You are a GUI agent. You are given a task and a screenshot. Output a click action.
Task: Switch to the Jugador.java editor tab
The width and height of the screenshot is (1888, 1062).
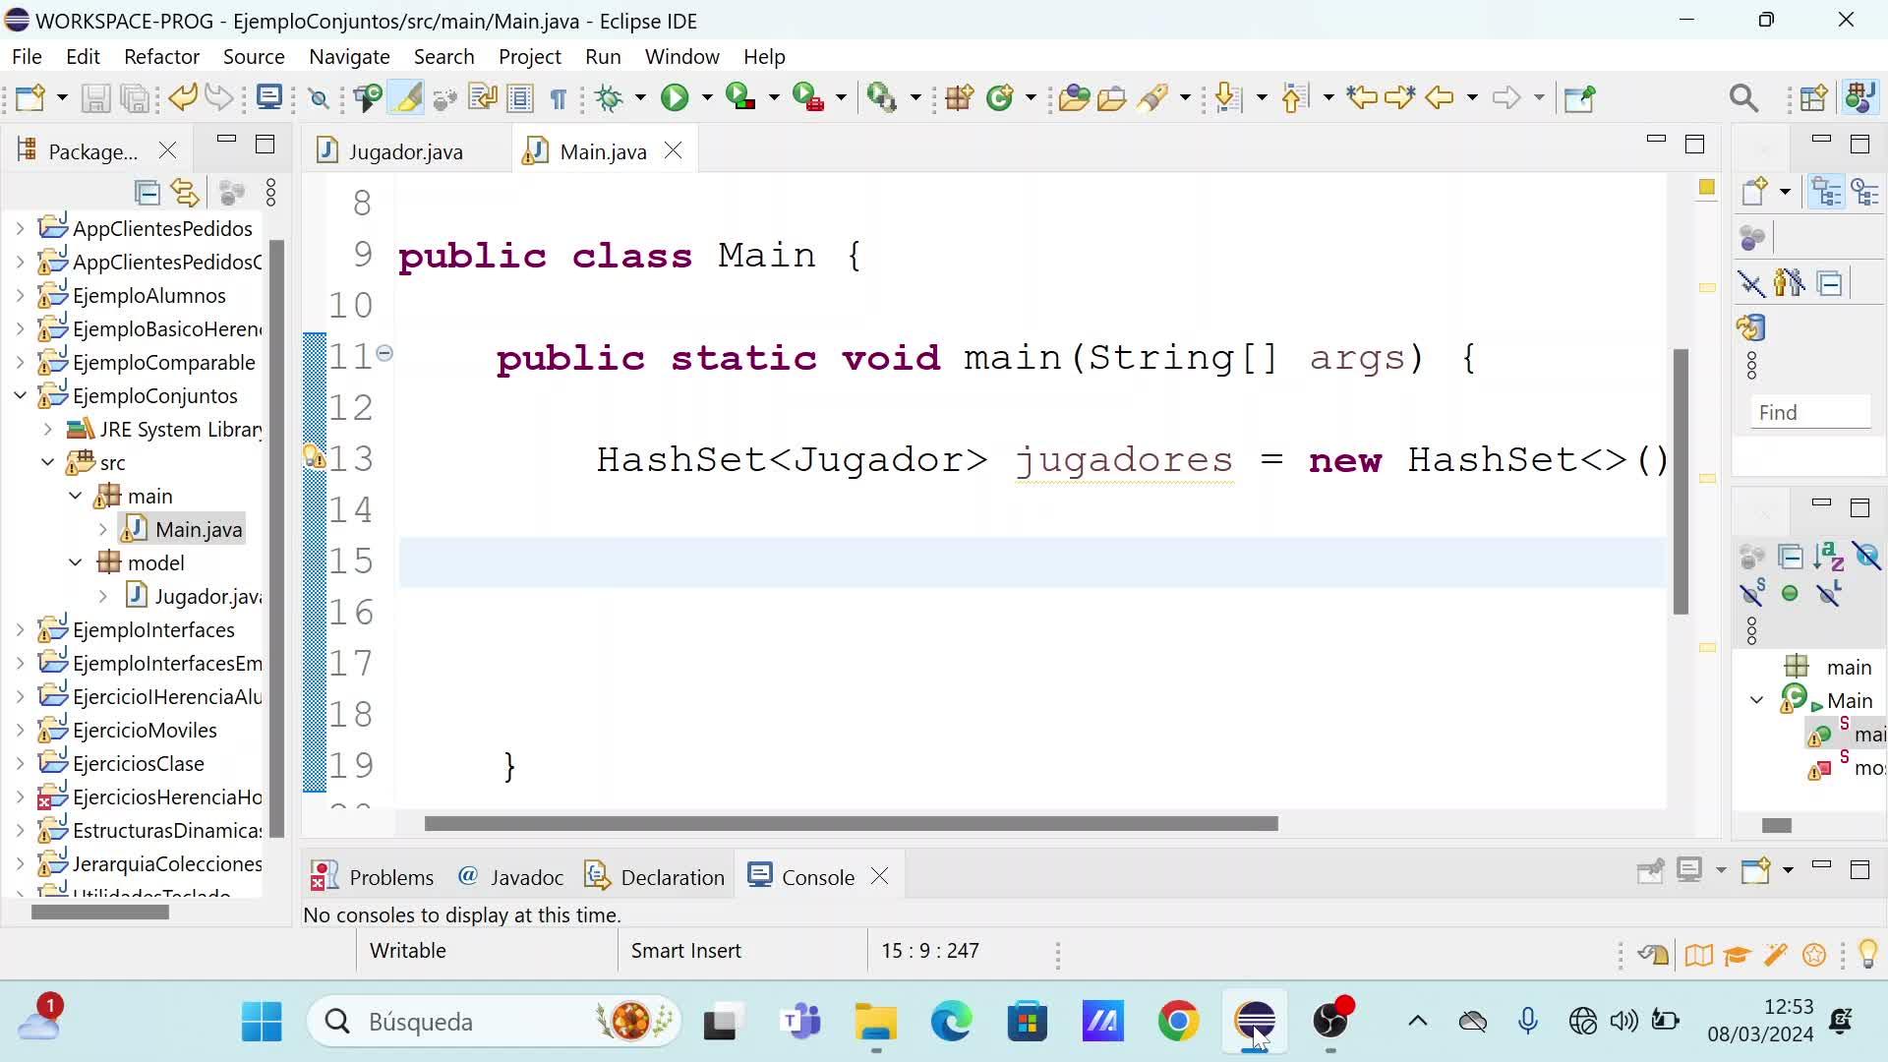tap(405, 151)
